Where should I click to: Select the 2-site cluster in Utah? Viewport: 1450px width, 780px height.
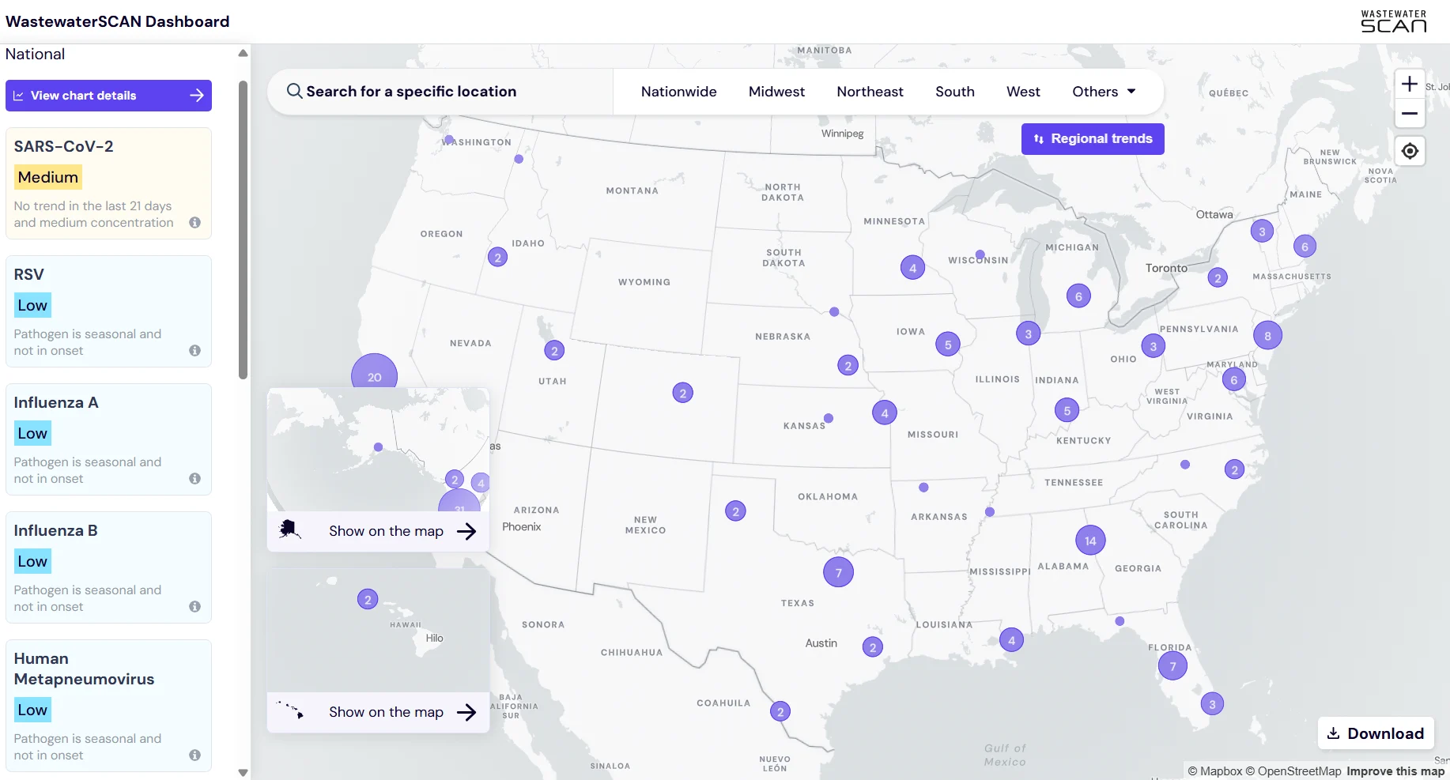pos(554,351)
